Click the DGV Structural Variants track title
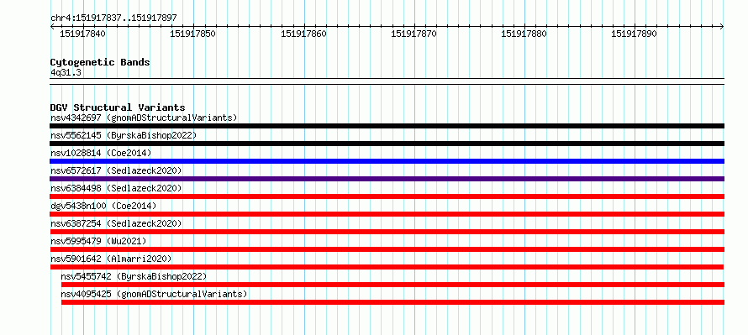Image resolution: width=748 pixels, height=335 pixels. pos(118,107)
